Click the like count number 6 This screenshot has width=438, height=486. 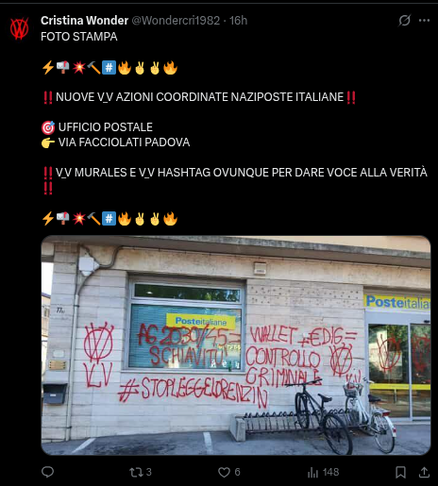pos(237,472)
